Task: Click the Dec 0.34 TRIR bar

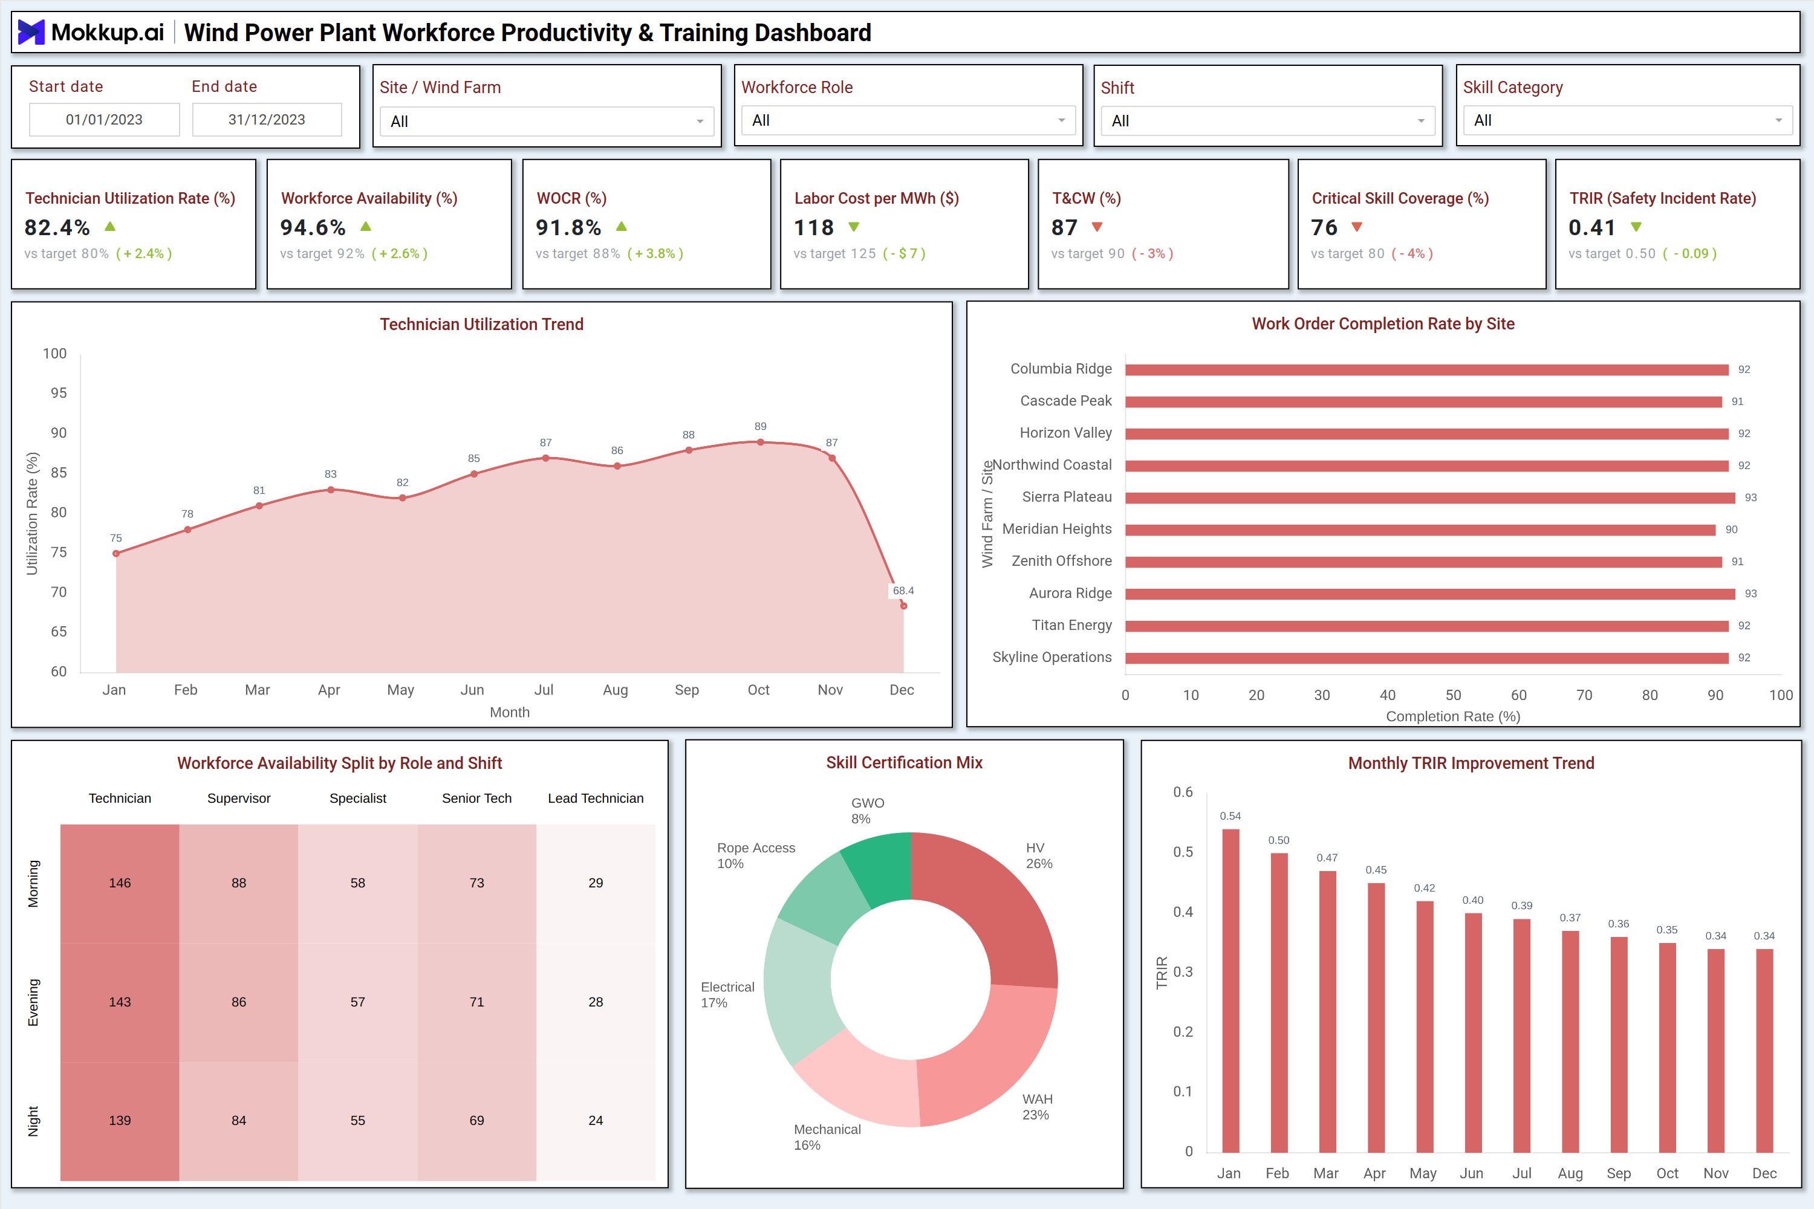Action: (1764, 1050)
